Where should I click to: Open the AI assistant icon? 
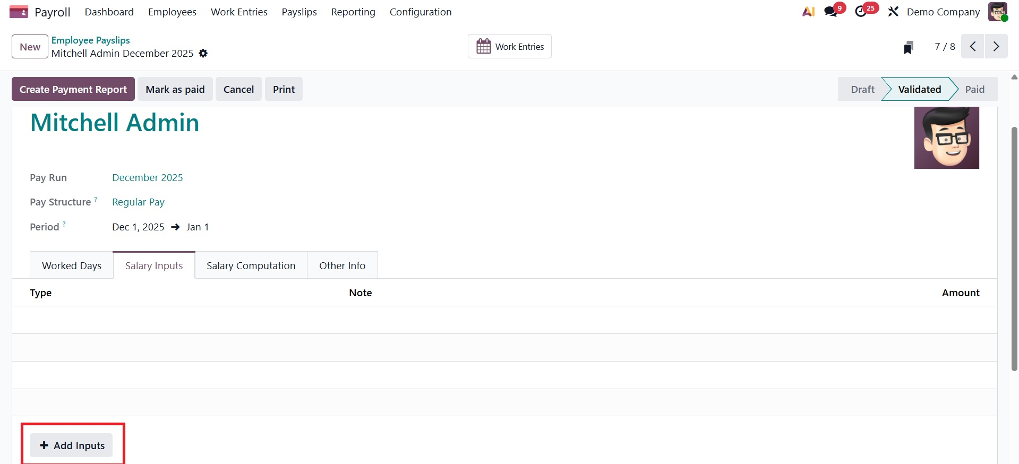[808, 12]
